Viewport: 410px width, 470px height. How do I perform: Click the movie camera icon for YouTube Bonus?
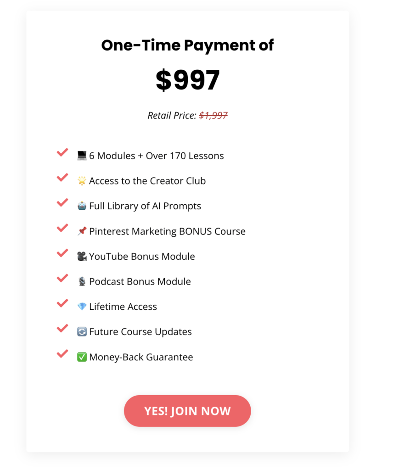[82, 256]
